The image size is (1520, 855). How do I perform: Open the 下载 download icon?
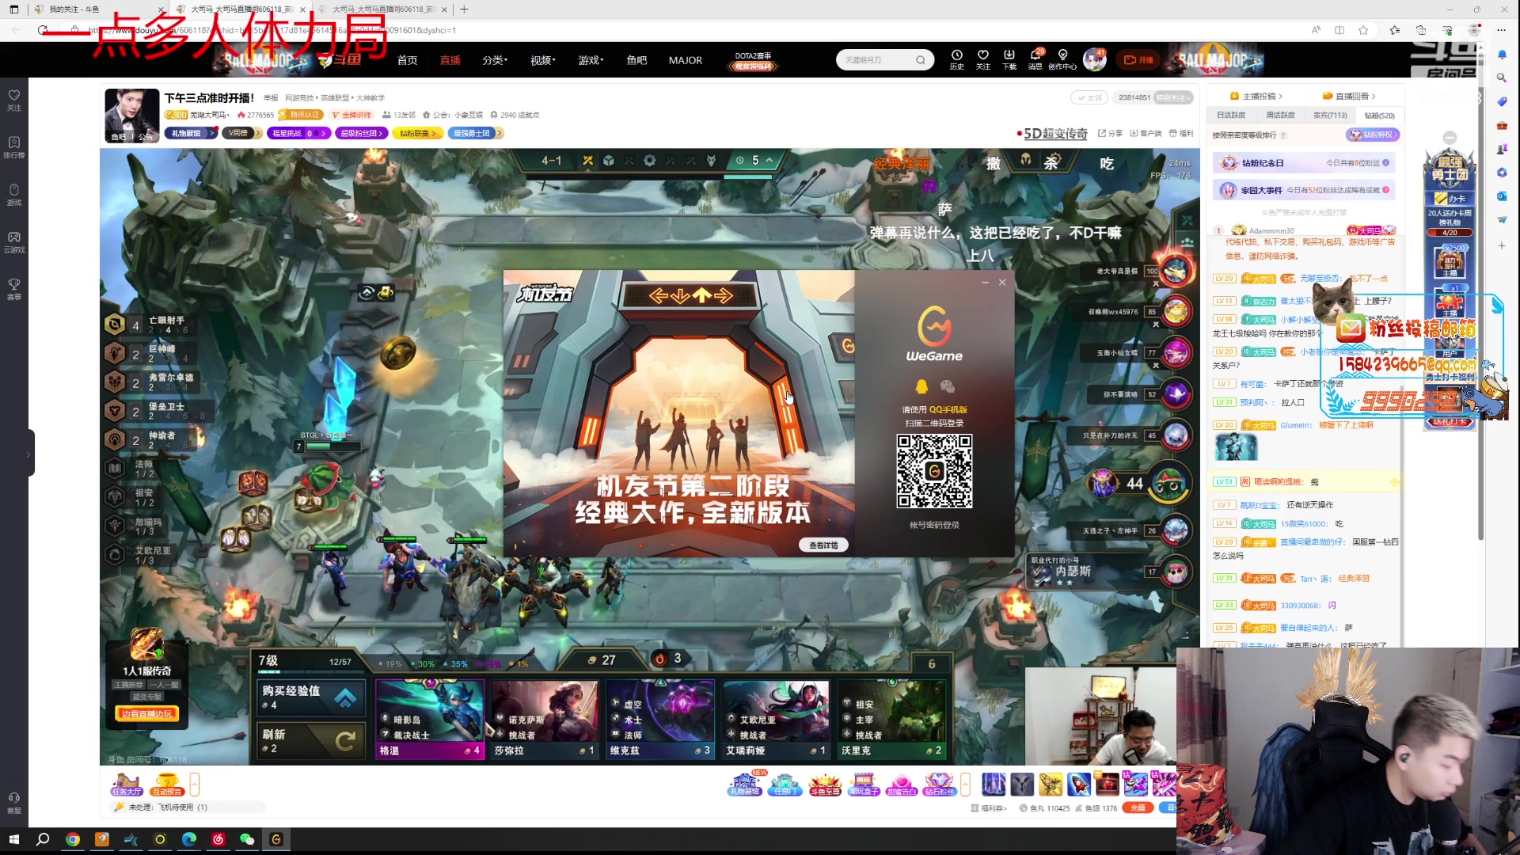tap(1009, 59)
